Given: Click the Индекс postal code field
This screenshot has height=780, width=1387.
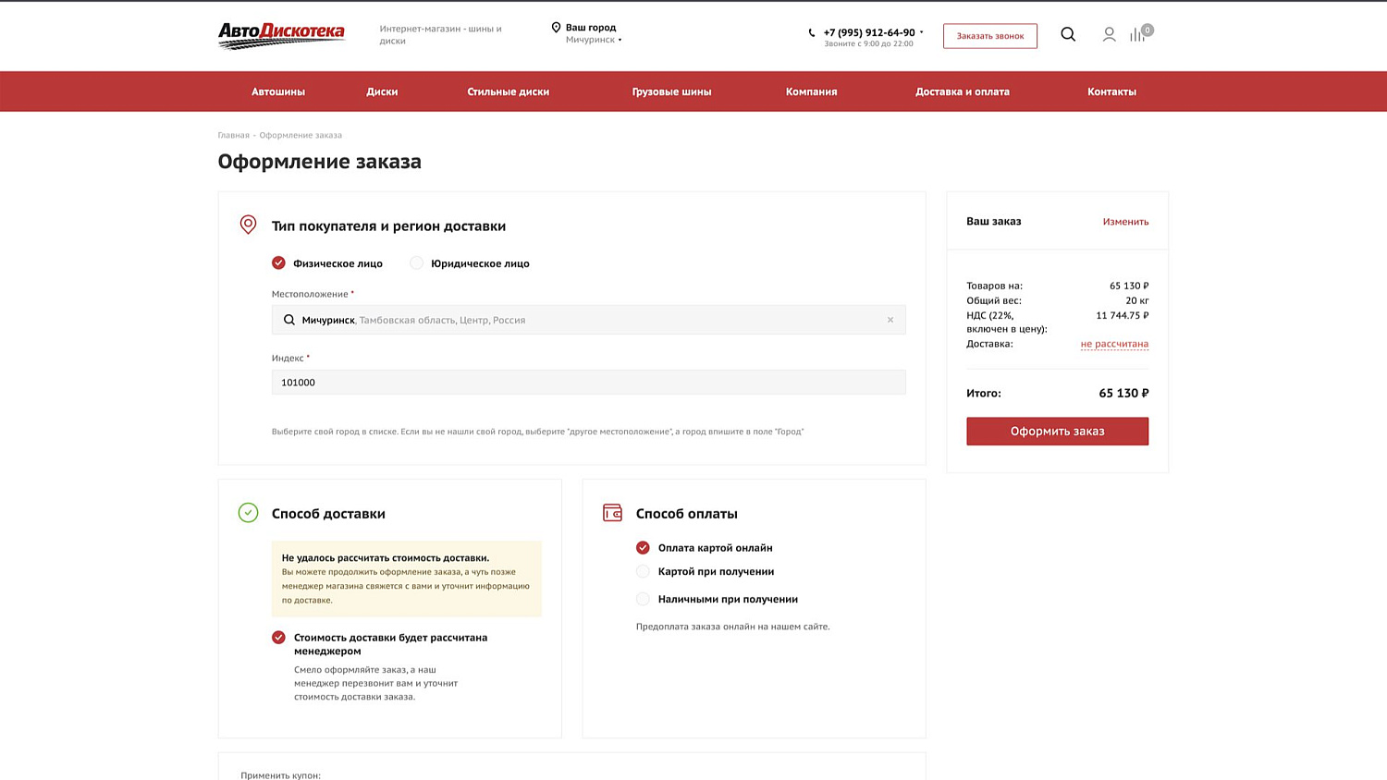Looking at the screenshot, I should coord(588,383).
